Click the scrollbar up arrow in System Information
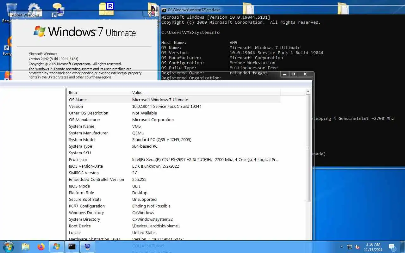 coord(308,91)
